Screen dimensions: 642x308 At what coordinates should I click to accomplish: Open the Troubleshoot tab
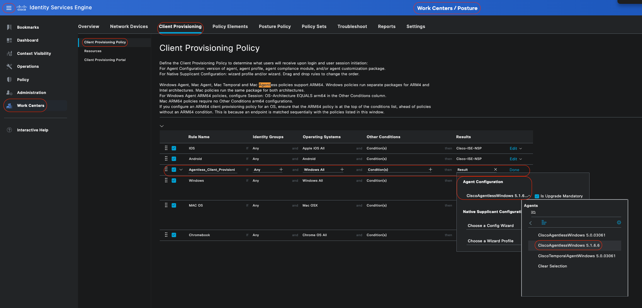352,26
